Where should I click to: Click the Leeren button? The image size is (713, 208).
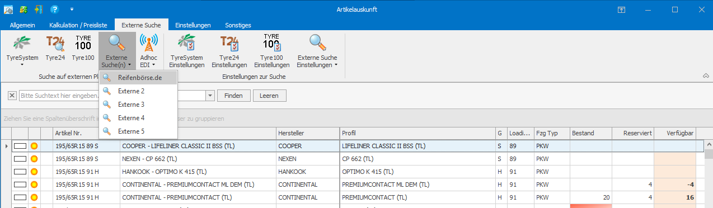click(x=269, y=96)
